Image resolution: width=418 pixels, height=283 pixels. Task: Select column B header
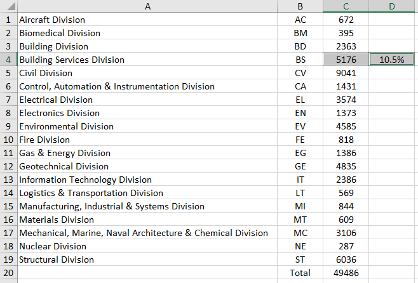click(300, 6)
